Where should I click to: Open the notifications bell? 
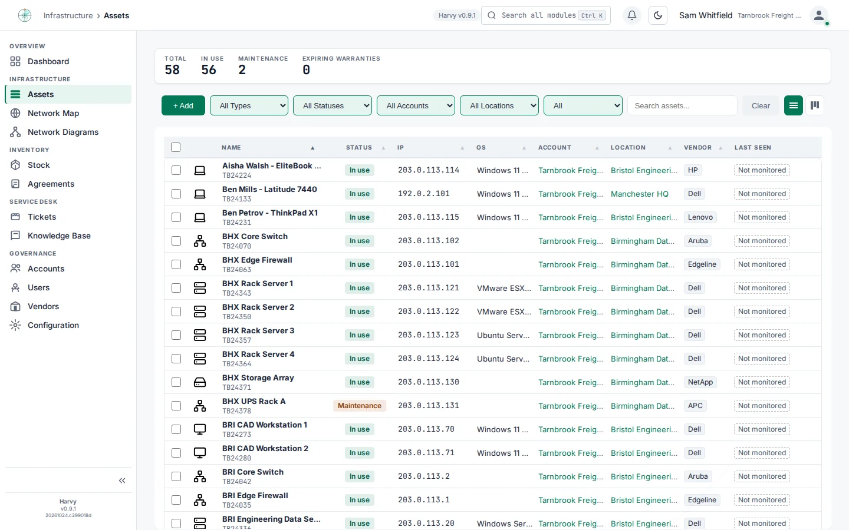coord(632,15)
